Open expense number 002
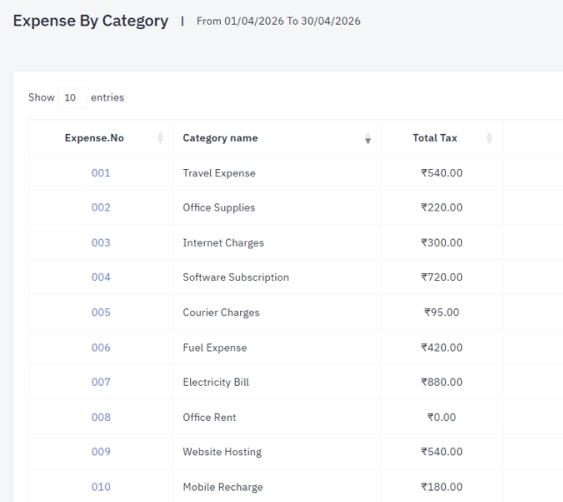 (x=101, y=208)
